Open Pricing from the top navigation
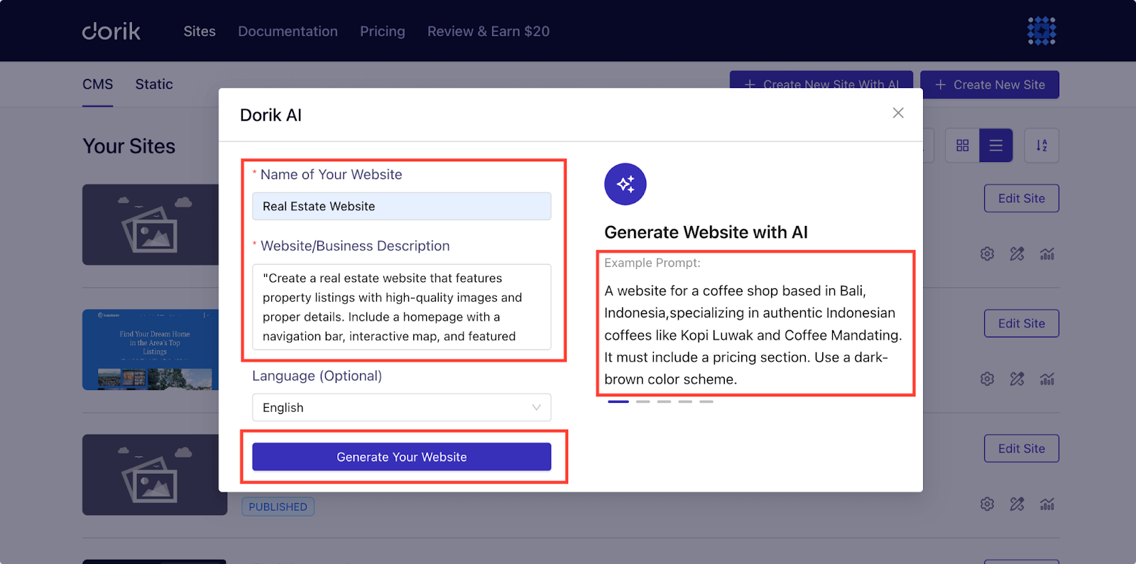Viewport: 1136px width, 564px height. (x=383, y=31)
